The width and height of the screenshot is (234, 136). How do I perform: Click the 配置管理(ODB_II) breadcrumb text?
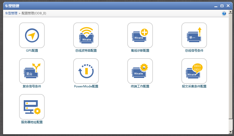click(x=34, y=13)
